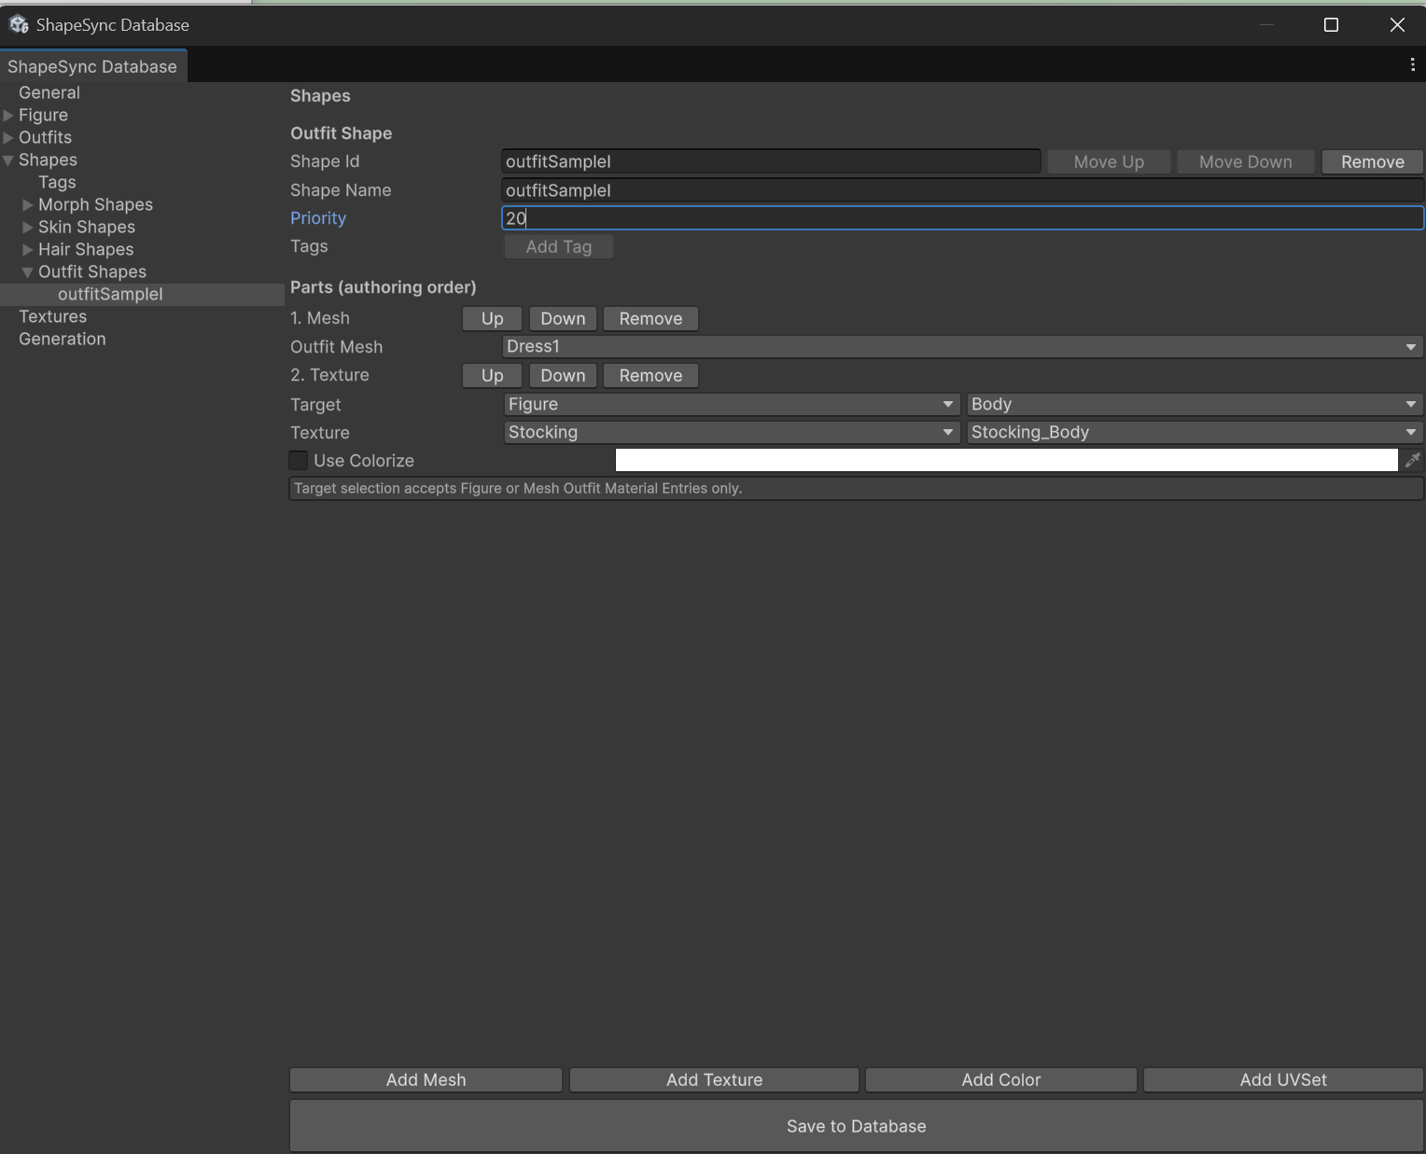Move the Texture part Up
Image resolution: width=1426 pixels, height=1154 pixels.
(x=492, y=375)
